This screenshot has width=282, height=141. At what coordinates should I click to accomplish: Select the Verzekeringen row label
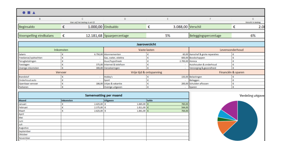125,68
